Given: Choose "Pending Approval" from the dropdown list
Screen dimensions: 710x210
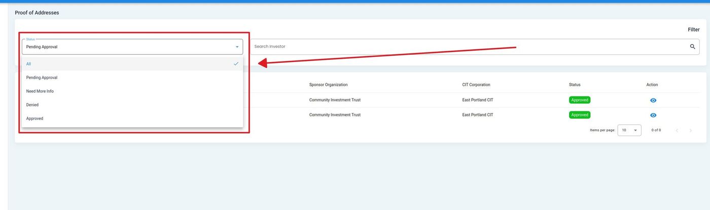Looking at the screenshot, I should 42,78.
